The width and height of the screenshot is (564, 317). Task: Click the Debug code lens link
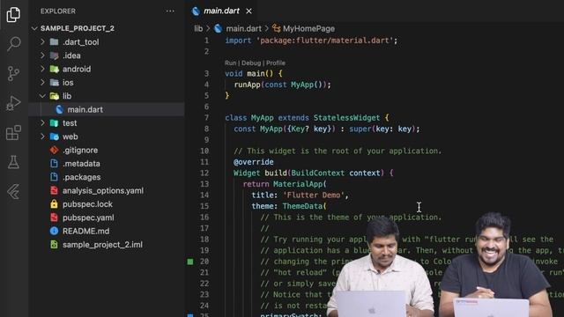tap(251, 63)
